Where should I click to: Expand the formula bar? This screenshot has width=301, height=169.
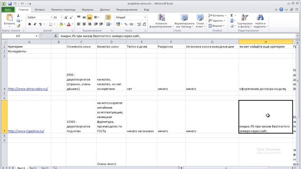pos(297,36)
